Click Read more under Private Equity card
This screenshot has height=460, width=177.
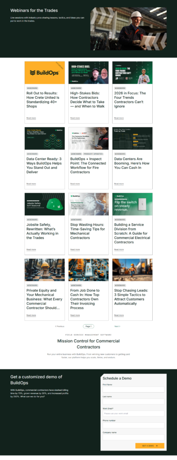[x=31, y=315]
